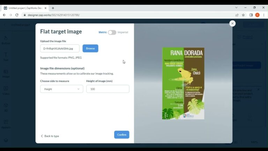The height and width of the screenshot is (151, 268).
Task: Open the tab search chevron
Action: coord(236,8)
